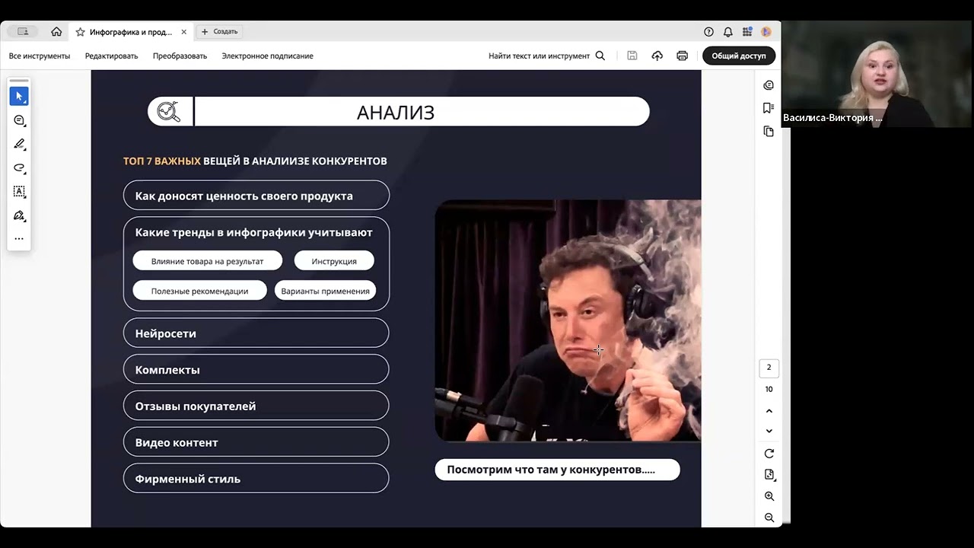Image resolution: width=974 pixels, height=548 pixels.
Task: Click the Общий доступ button
Action: pos(738,56)
